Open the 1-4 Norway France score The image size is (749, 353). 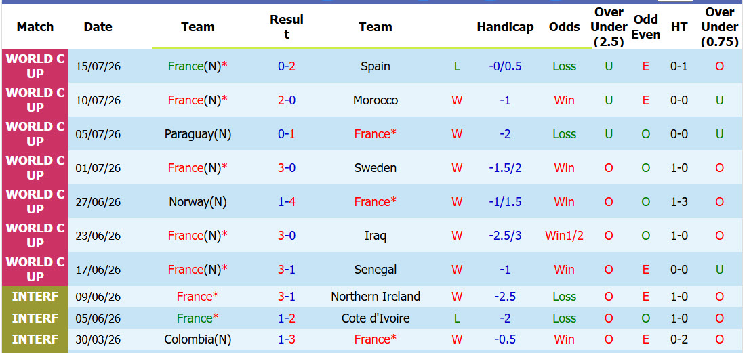287,202
